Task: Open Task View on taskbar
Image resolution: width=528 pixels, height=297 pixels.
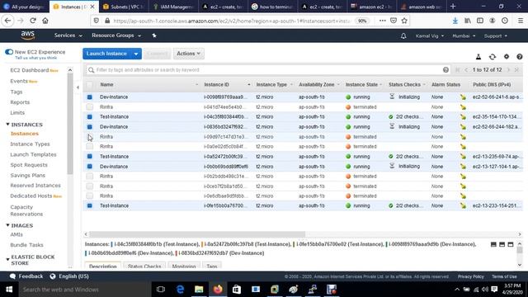Action: tap(161, 290)
